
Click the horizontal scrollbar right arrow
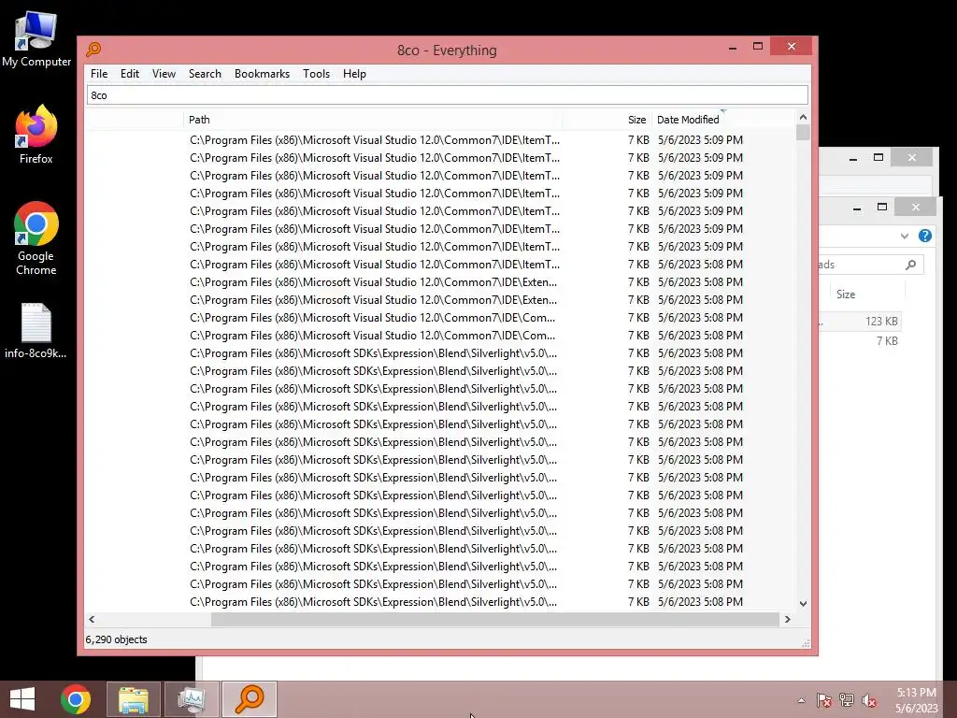pyautogui.click(x=787, y=619)
